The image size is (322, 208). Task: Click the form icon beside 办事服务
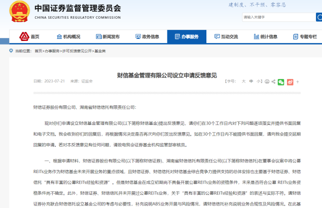[177, 36]
